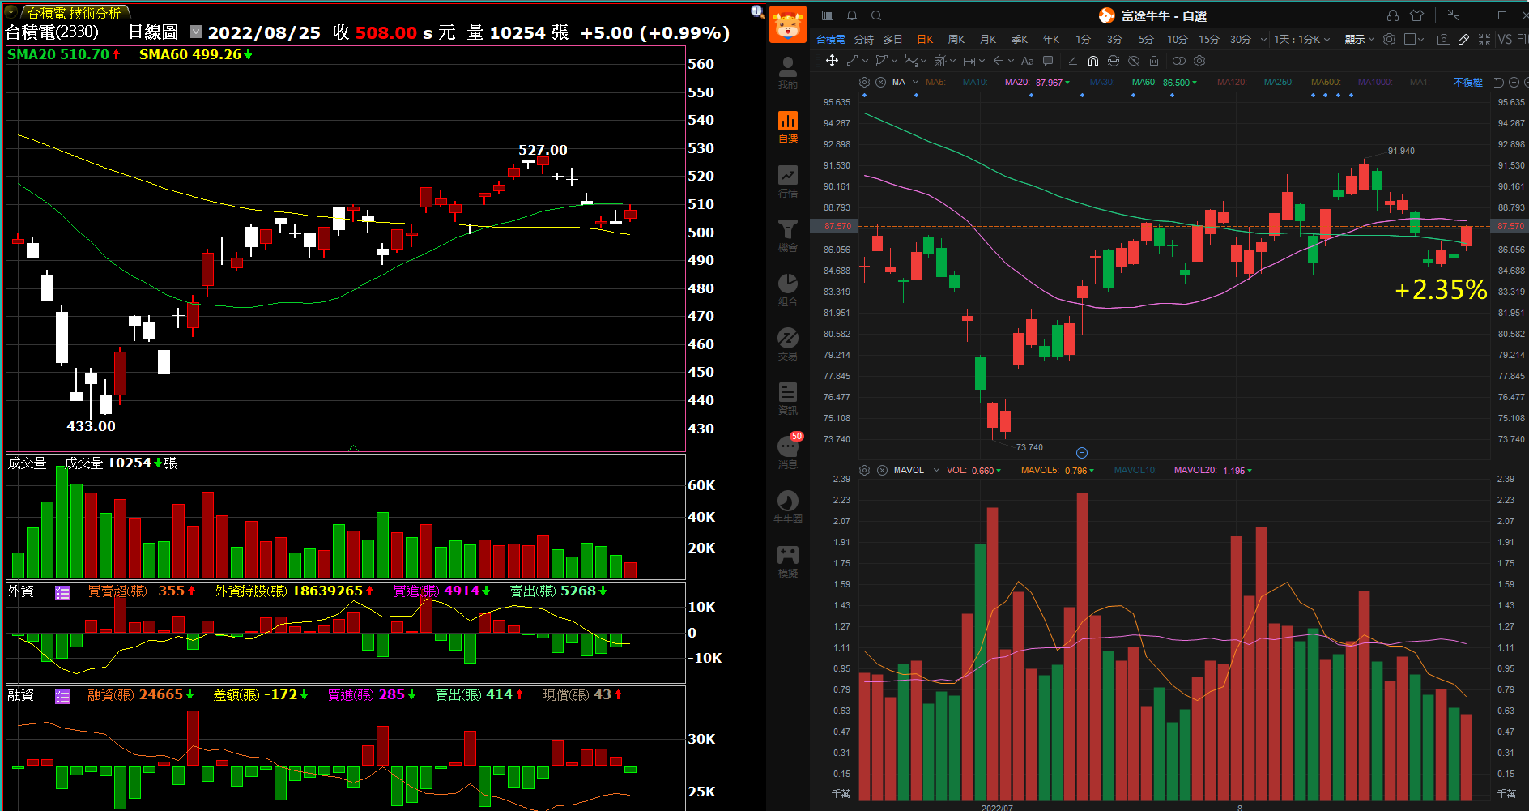Viewport: 1529px width, 811px height.
Task: Expand the wave pattern tool dropdown
Action: pos(923,61)
